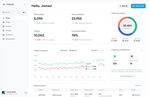The image size is (149, 97).
Task: Click the Pending legend marker 6,690
Action: pos(112,41)
